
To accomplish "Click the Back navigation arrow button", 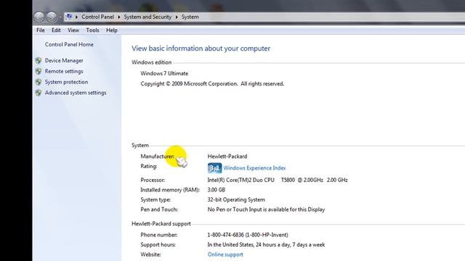I will click(39, 17).
